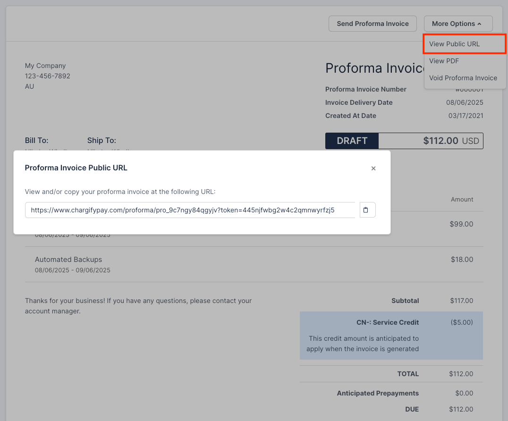Click the My Company name text
This screenshot has height=421, width=508.
(45, 66)
